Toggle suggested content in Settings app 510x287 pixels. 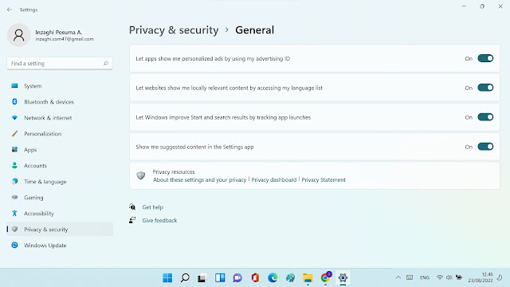pyautogui.click(x=485, y=147)
